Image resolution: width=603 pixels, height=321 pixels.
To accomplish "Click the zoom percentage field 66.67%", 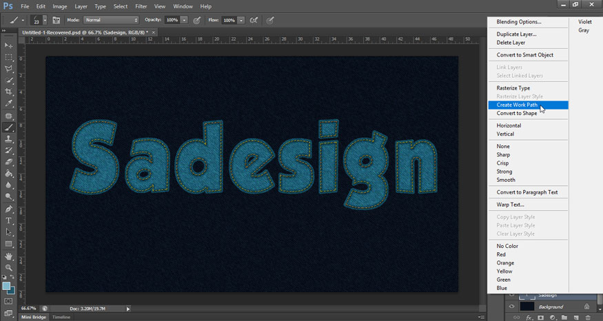I will tap(28, 309).
